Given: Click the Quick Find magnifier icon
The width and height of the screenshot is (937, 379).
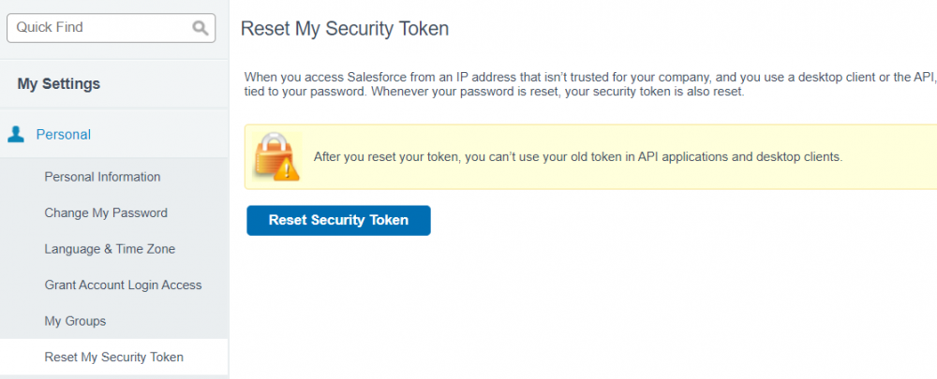Looking at the screenshot, I should 201,28.
